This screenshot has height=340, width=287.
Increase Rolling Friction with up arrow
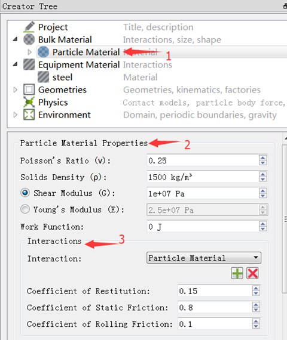pyautogui.click(x=256, y=322)
